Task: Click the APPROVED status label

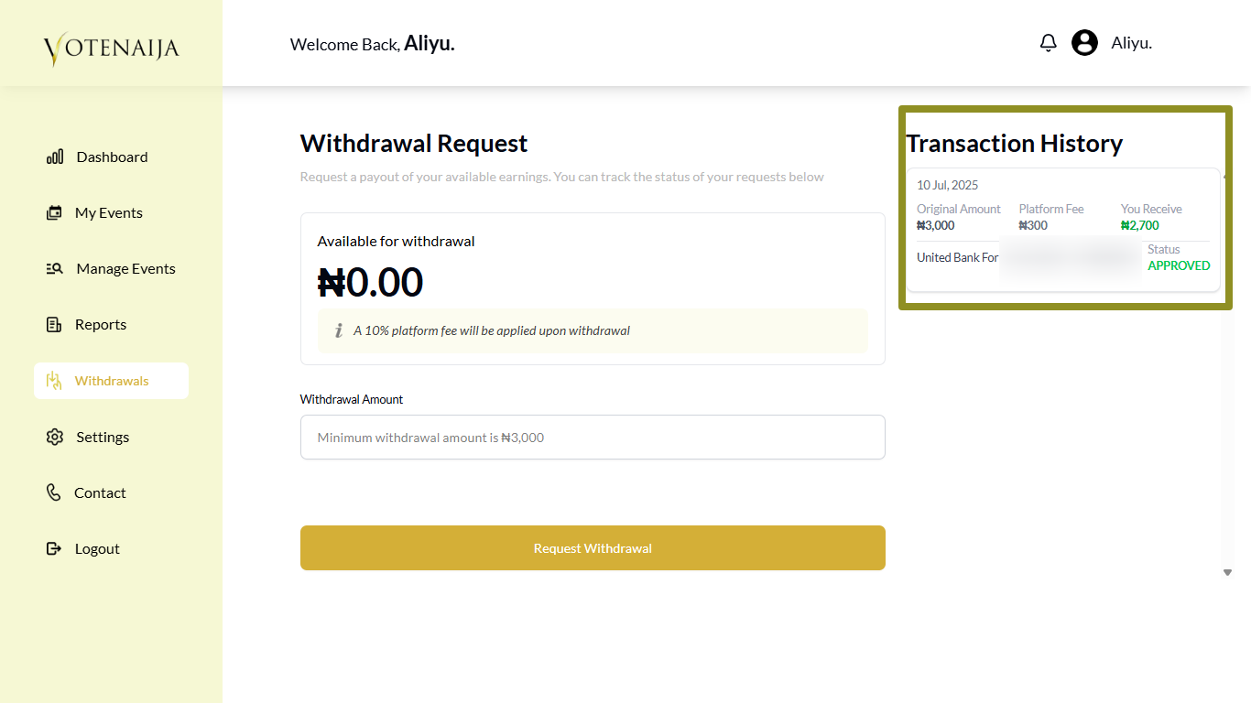Action: click(1179, 266)
